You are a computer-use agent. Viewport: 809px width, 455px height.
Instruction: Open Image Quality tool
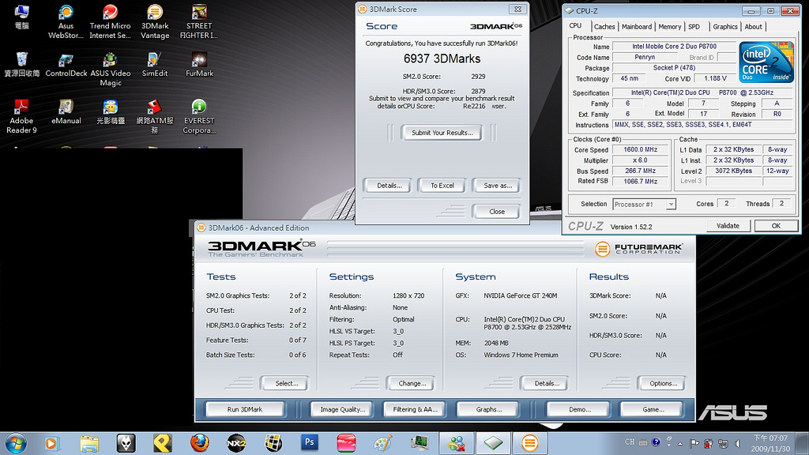pos(343,409)
